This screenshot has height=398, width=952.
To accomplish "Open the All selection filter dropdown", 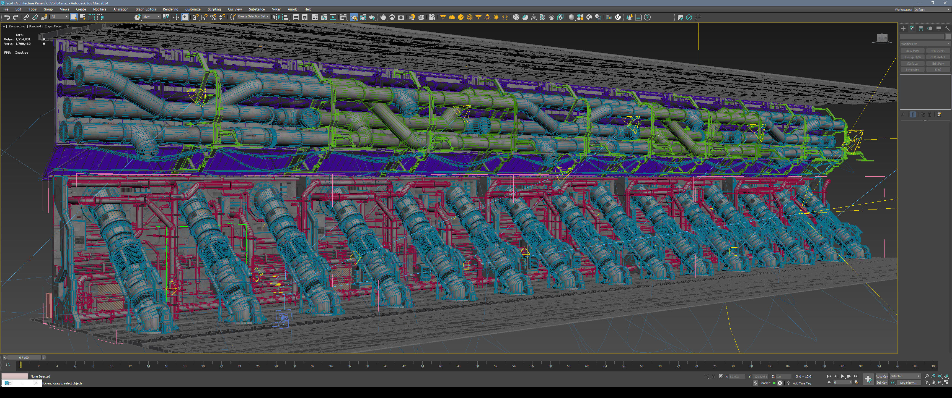I will [x=59, y=17].
